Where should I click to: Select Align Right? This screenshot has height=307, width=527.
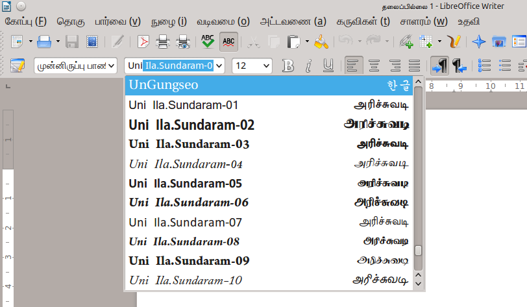click(x=395, y=66)
